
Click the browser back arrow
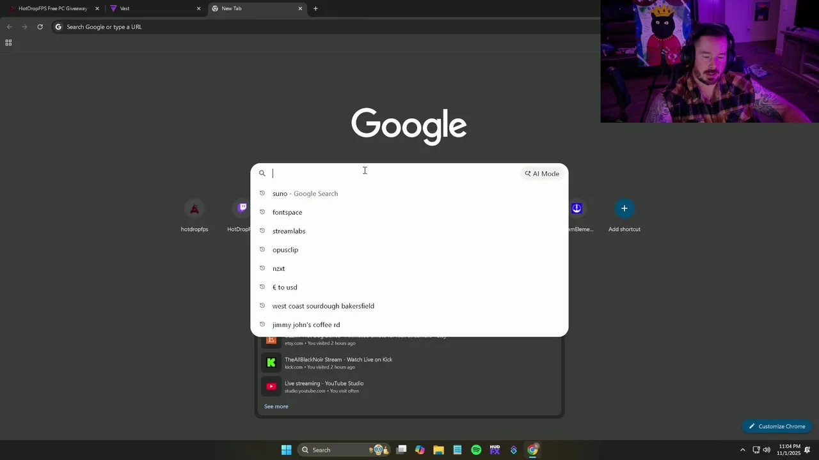click(9, 27)
